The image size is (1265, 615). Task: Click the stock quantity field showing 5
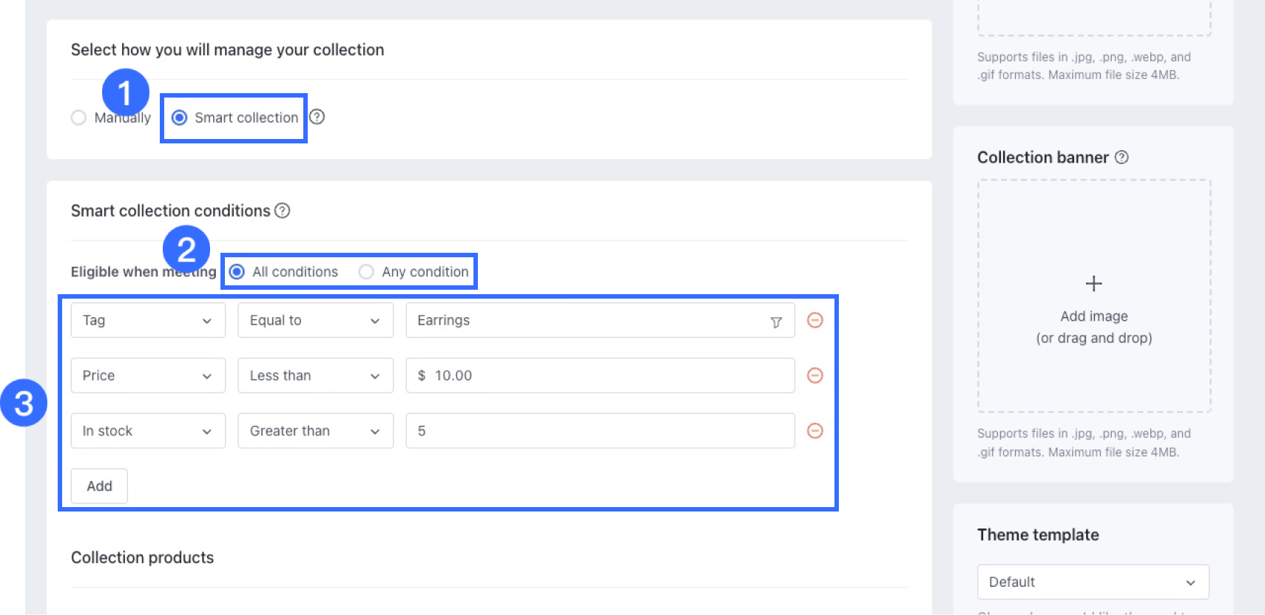pos(599,431)
